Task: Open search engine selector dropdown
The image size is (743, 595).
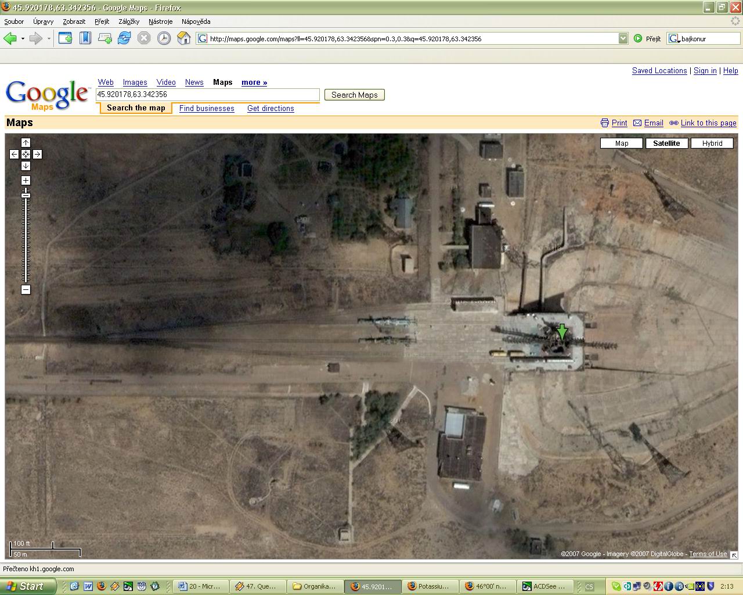Action: coord(674,39)
